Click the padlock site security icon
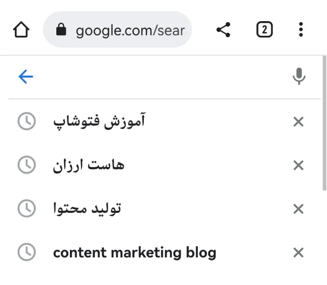 61,29
